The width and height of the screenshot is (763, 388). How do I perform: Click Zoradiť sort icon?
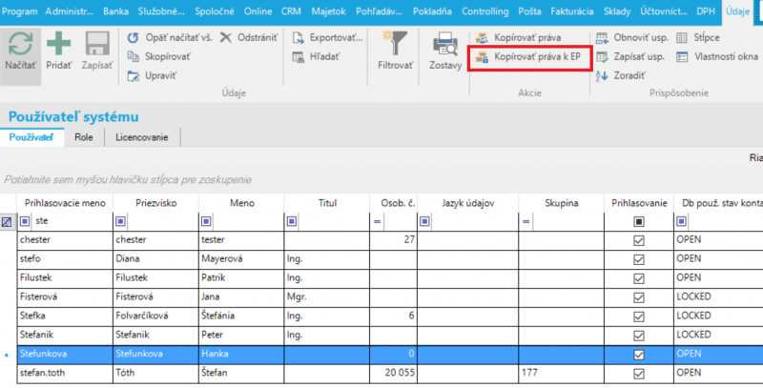pos(602,75)
